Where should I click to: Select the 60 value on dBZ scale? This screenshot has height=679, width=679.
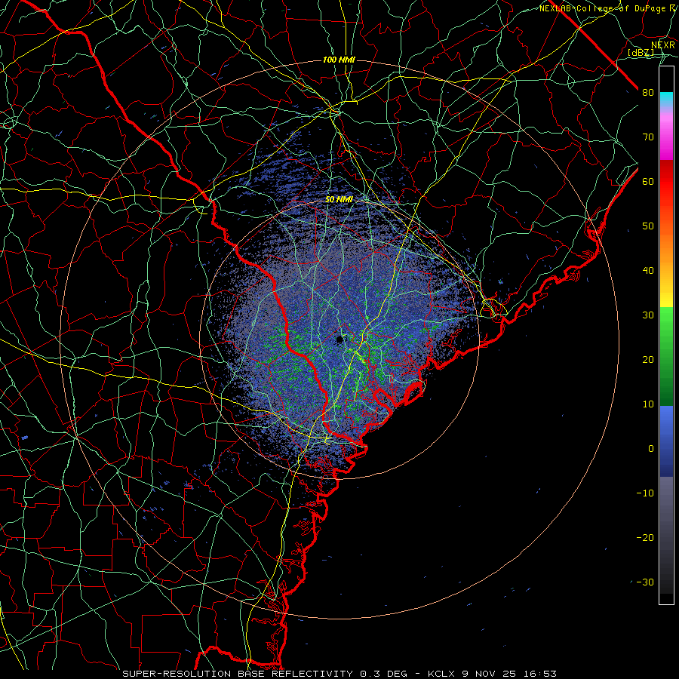coord(648,181)
